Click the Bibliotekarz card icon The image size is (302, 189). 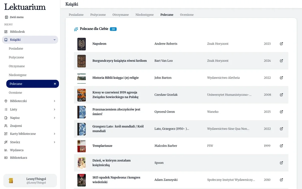pos(6,158)
